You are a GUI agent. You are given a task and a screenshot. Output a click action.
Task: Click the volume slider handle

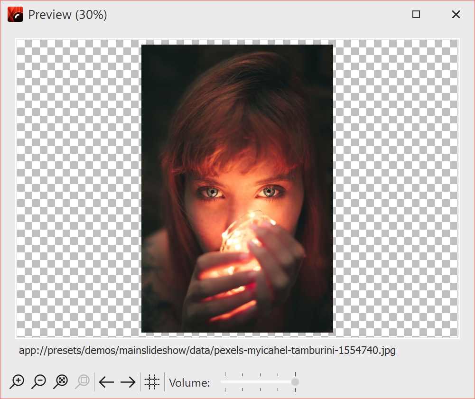tap(295, 382)
